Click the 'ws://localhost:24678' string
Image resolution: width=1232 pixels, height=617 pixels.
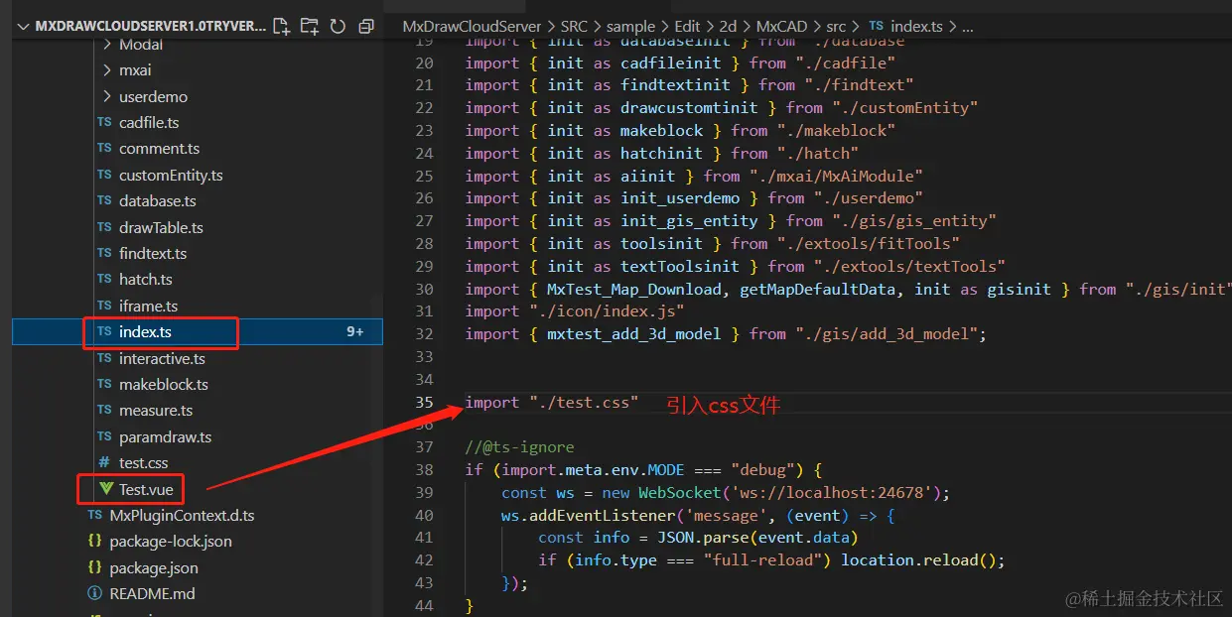[832, 493]
